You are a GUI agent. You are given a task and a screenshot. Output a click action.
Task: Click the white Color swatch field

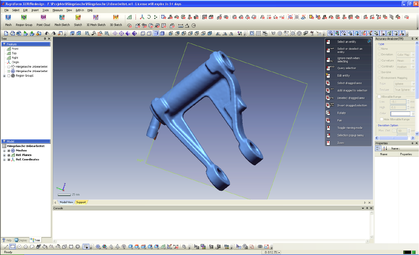click(x=400, y=114)
